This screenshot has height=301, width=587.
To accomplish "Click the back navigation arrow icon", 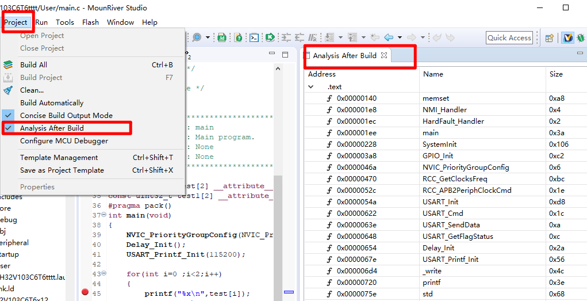I will pos(389,37).
